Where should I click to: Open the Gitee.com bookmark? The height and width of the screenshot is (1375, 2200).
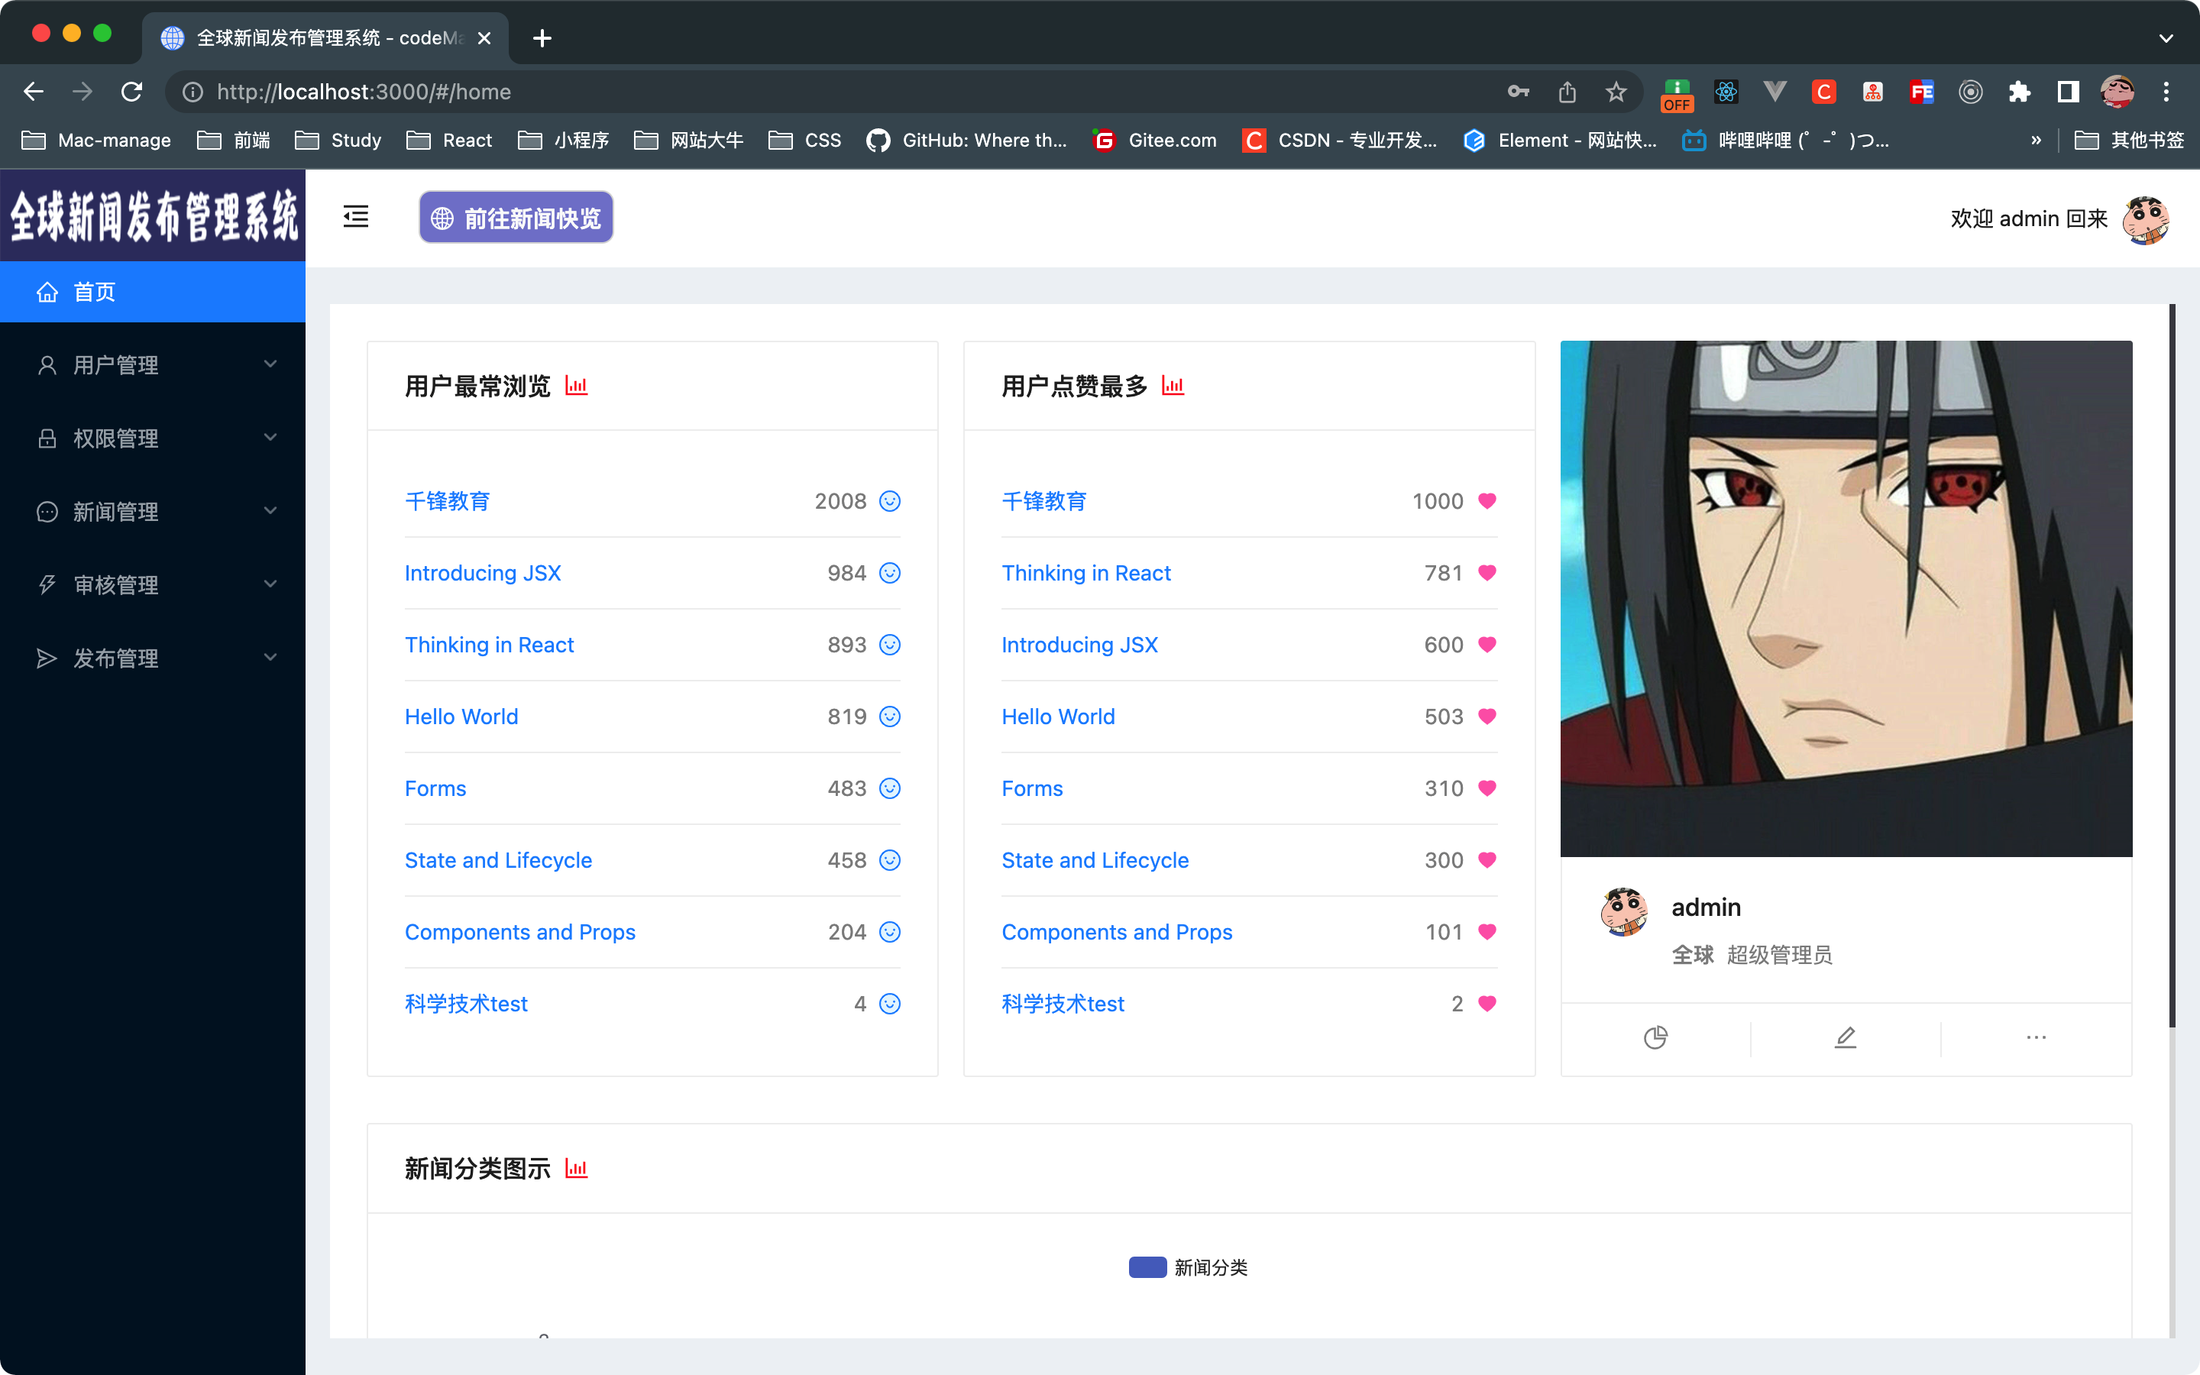pos(1153,140)
